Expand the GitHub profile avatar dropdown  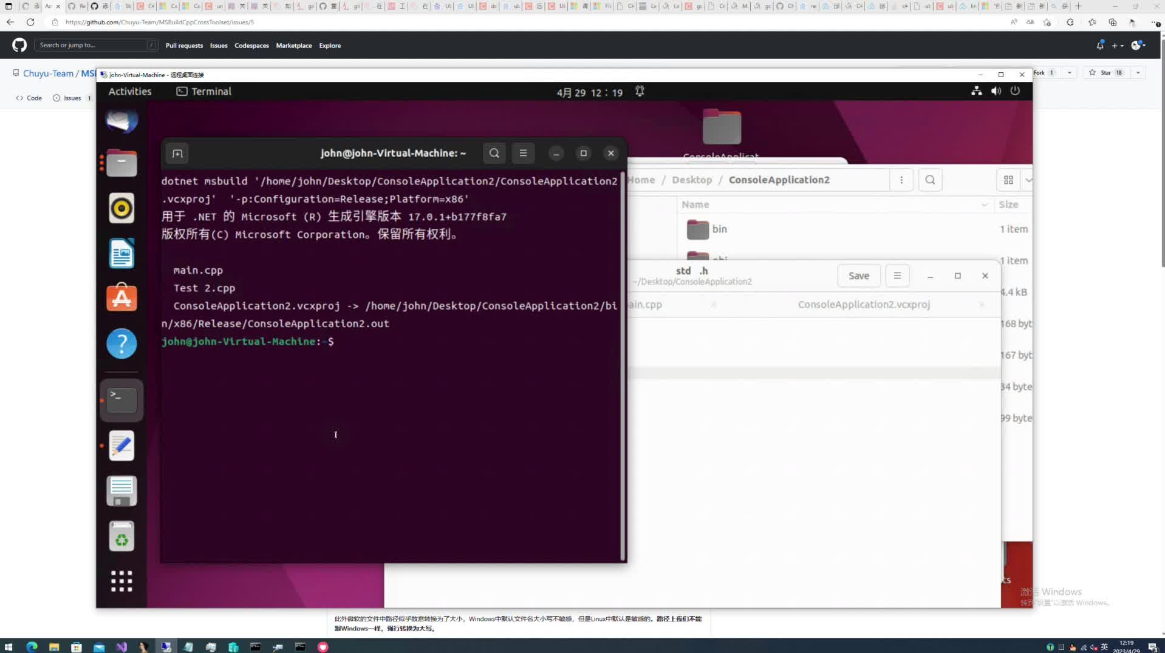[1138, 46]
